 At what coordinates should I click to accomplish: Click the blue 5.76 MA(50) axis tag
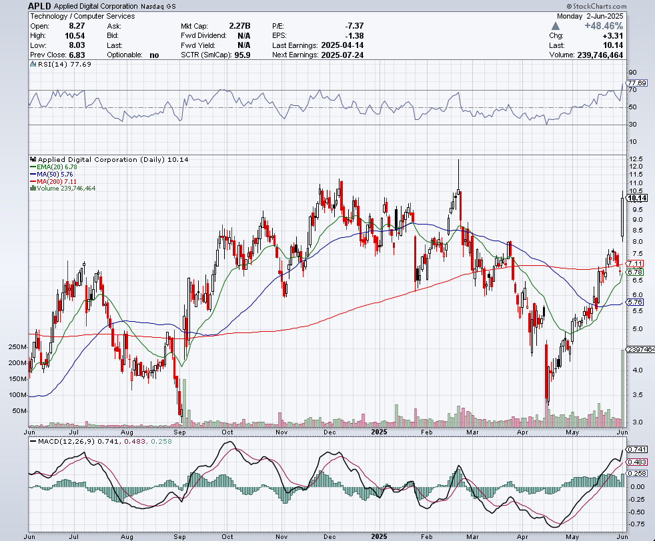tap(635, 302)
